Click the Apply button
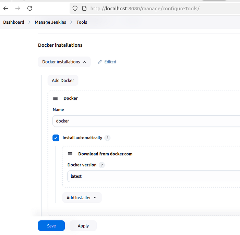The height and width of the screenshot is (235, 240). coord(83,226)
